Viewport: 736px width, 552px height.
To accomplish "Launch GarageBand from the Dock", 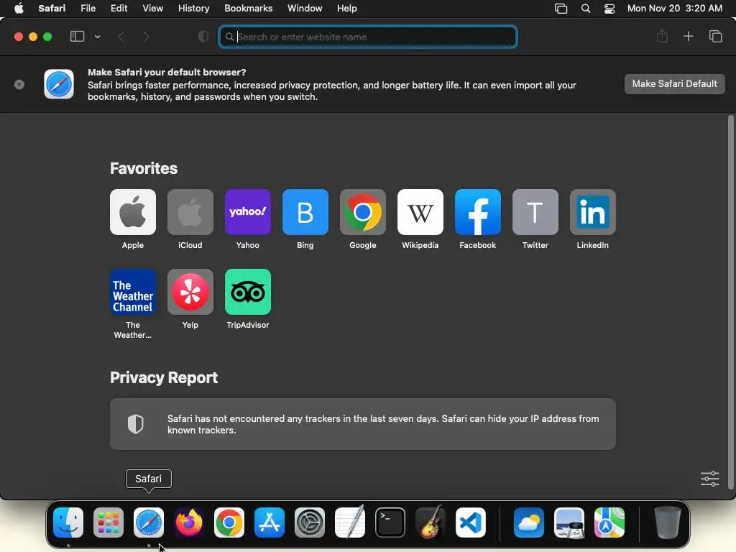I will click(x=430, y=522).
